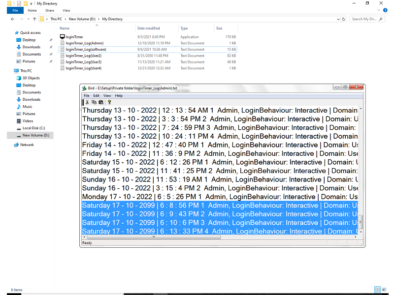Click the Copy icon in Bird toolbar
The height and width of the screenshot is (295, 394).
94,102
